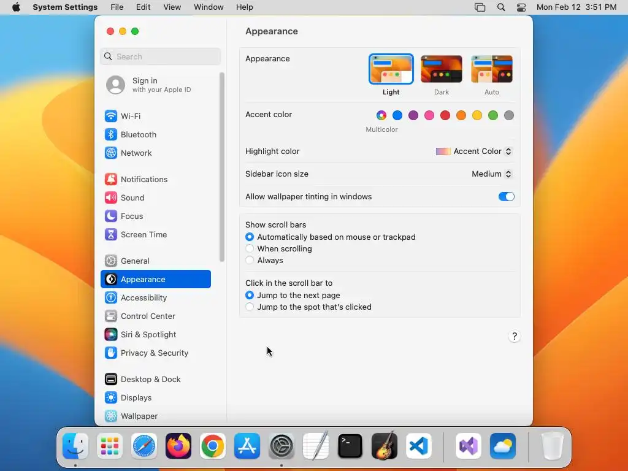Viewport: 628px width, 471px height.
Task: Open Spotlight search in menu bar
Action: [500, 7]
